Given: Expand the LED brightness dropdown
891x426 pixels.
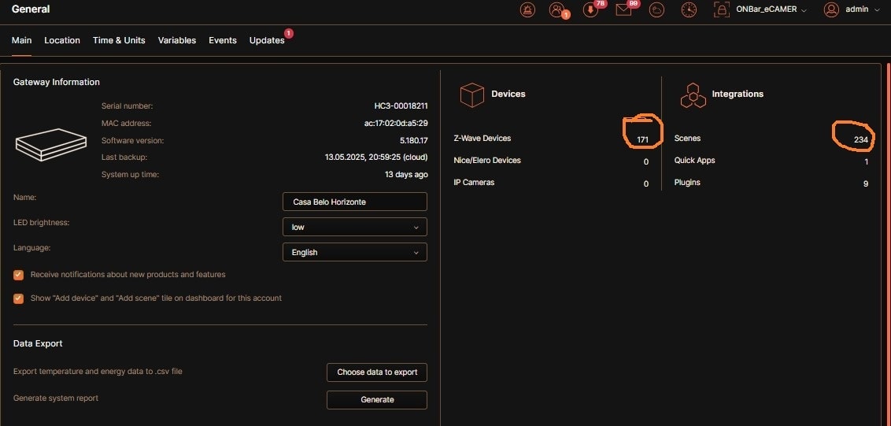Looking at the screenshot, I should [354, 227].
